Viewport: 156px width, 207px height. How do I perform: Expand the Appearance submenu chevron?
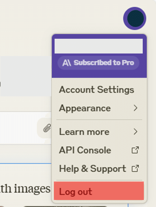click(135, 108)
